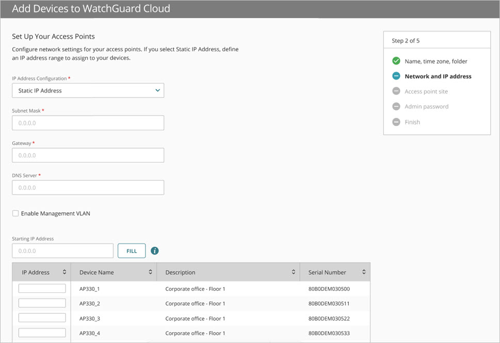
Task: Click the Gateway input field
Action: tap(88, 155)
